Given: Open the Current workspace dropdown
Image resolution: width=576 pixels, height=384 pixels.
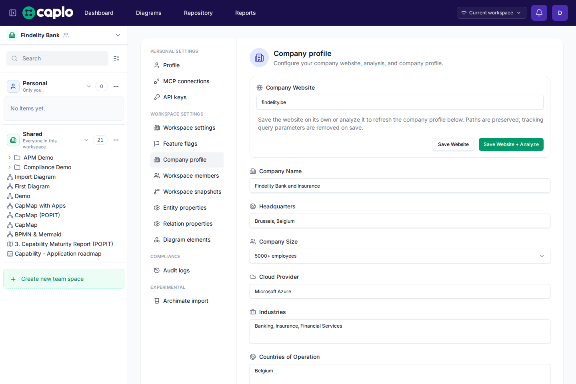Looking at the screenshot, I should coord(492,13).
